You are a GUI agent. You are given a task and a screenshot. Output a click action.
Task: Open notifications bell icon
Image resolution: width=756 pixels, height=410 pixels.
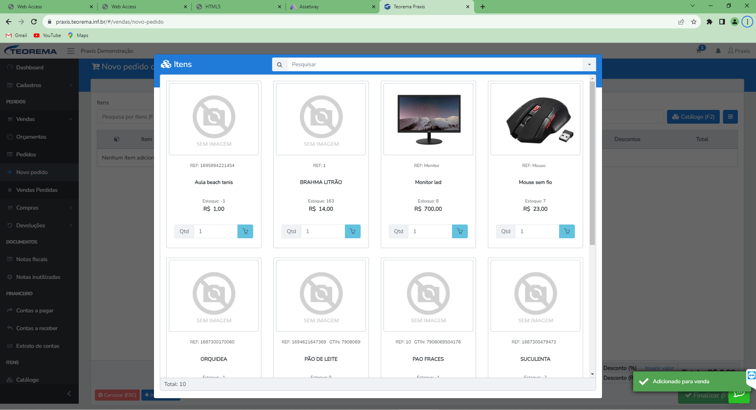(718, 51)
